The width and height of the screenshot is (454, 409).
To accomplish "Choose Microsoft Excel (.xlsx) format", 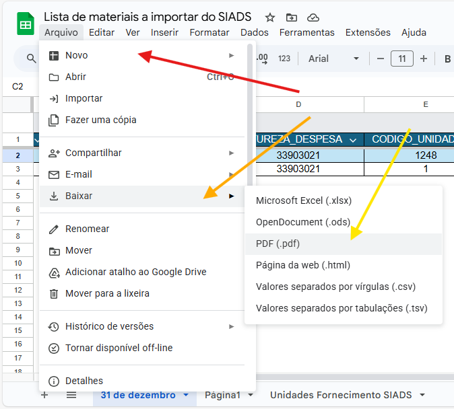I will (303, 200).
